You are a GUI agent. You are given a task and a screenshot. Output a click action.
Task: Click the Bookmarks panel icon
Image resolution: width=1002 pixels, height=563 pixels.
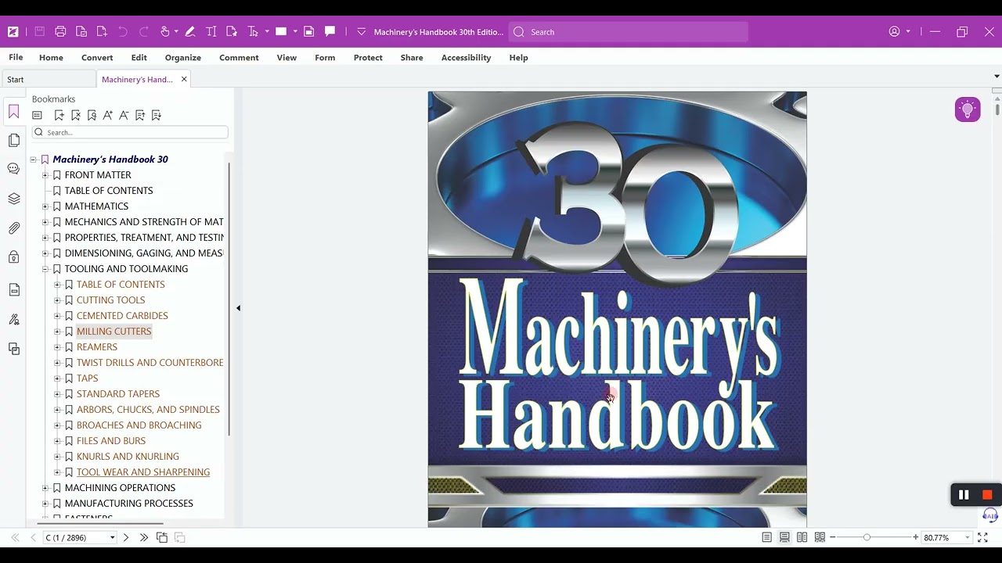[14, 112]
